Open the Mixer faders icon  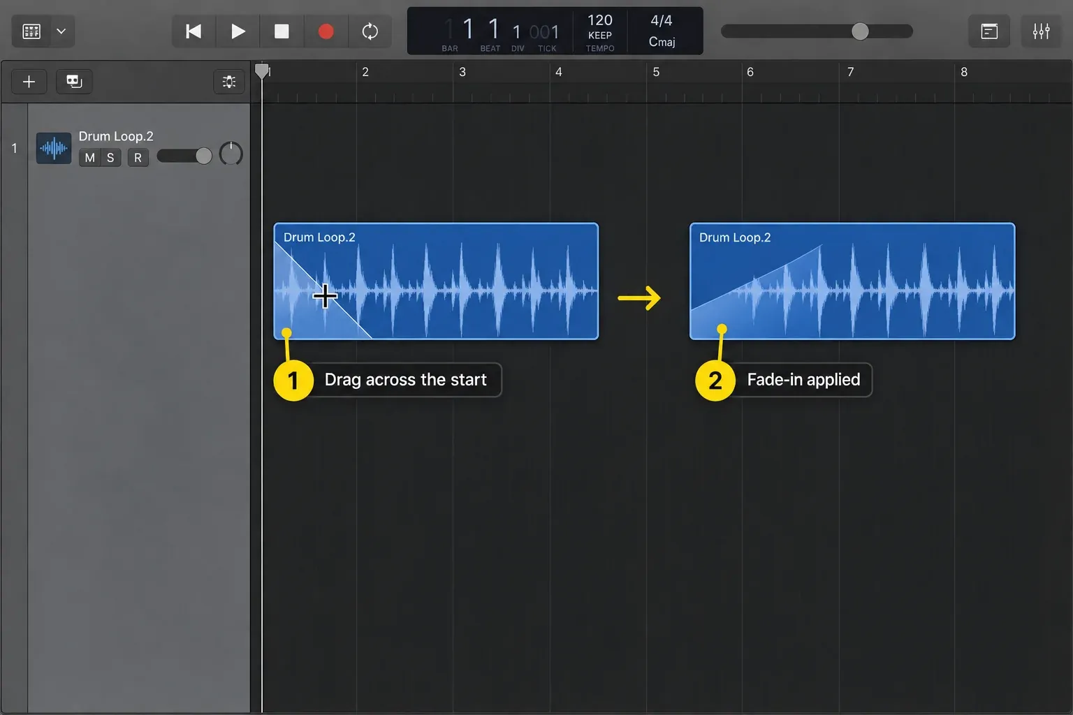[x=1041, y=31]
